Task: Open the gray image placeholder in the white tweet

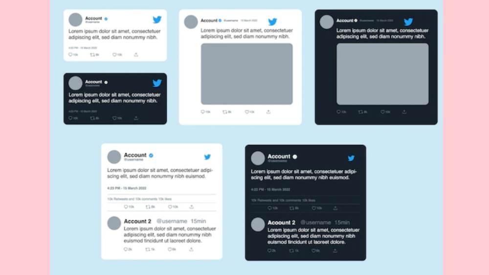Action: pyautogui.click(x=246, y=74)
